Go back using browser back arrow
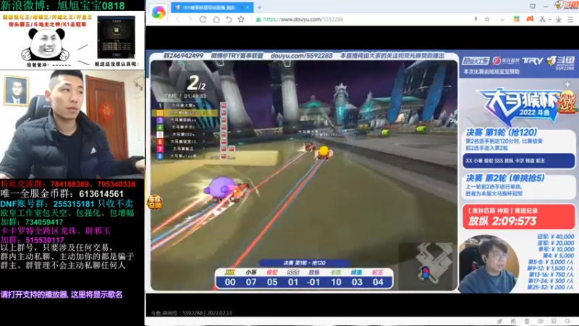This screenshot has height=326, width=579. click(x=178, y=20)
